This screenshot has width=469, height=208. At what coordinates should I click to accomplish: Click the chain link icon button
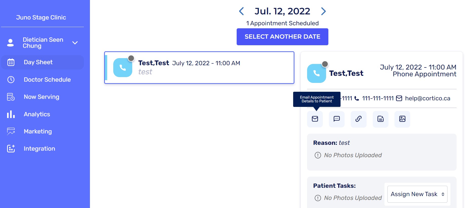coord(358,119)
